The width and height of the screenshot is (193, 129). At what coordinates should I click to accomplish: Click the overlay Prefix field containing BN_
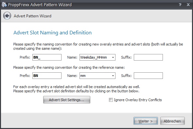click(x=47, y=57)
